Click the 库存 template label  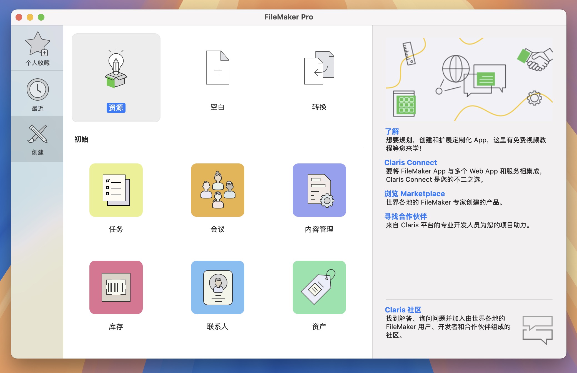116,327
